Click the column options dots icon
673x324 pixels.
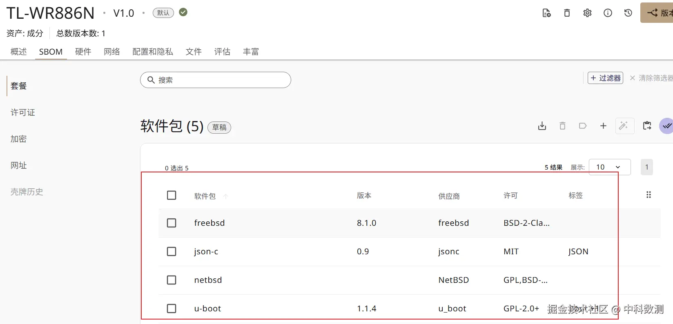click(x=648, y=195)
